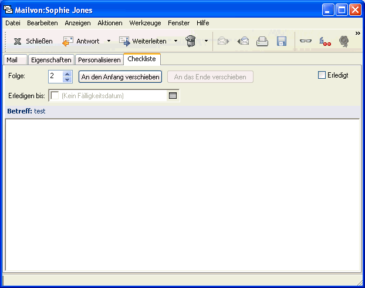Click the trash can delete icon
Screen dimensions: 365x288
pos(191,41)
